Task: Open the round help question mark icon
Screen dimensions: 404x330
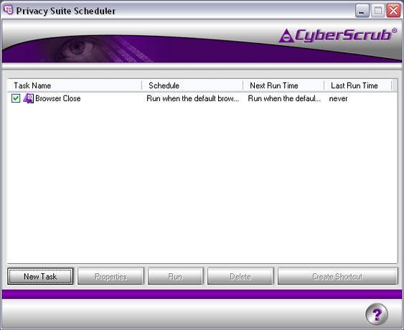Action: tap(377, 314)
